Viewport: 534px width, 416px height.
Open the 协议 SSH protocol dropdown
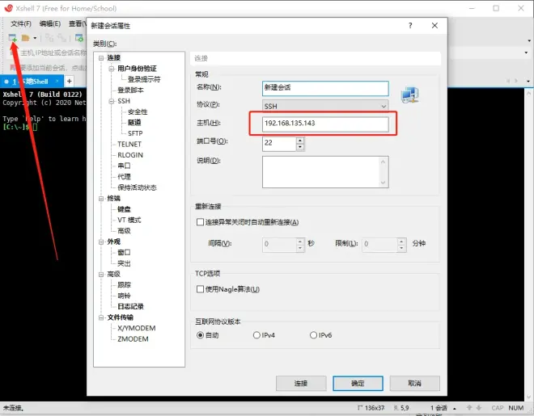coord(325,106)
